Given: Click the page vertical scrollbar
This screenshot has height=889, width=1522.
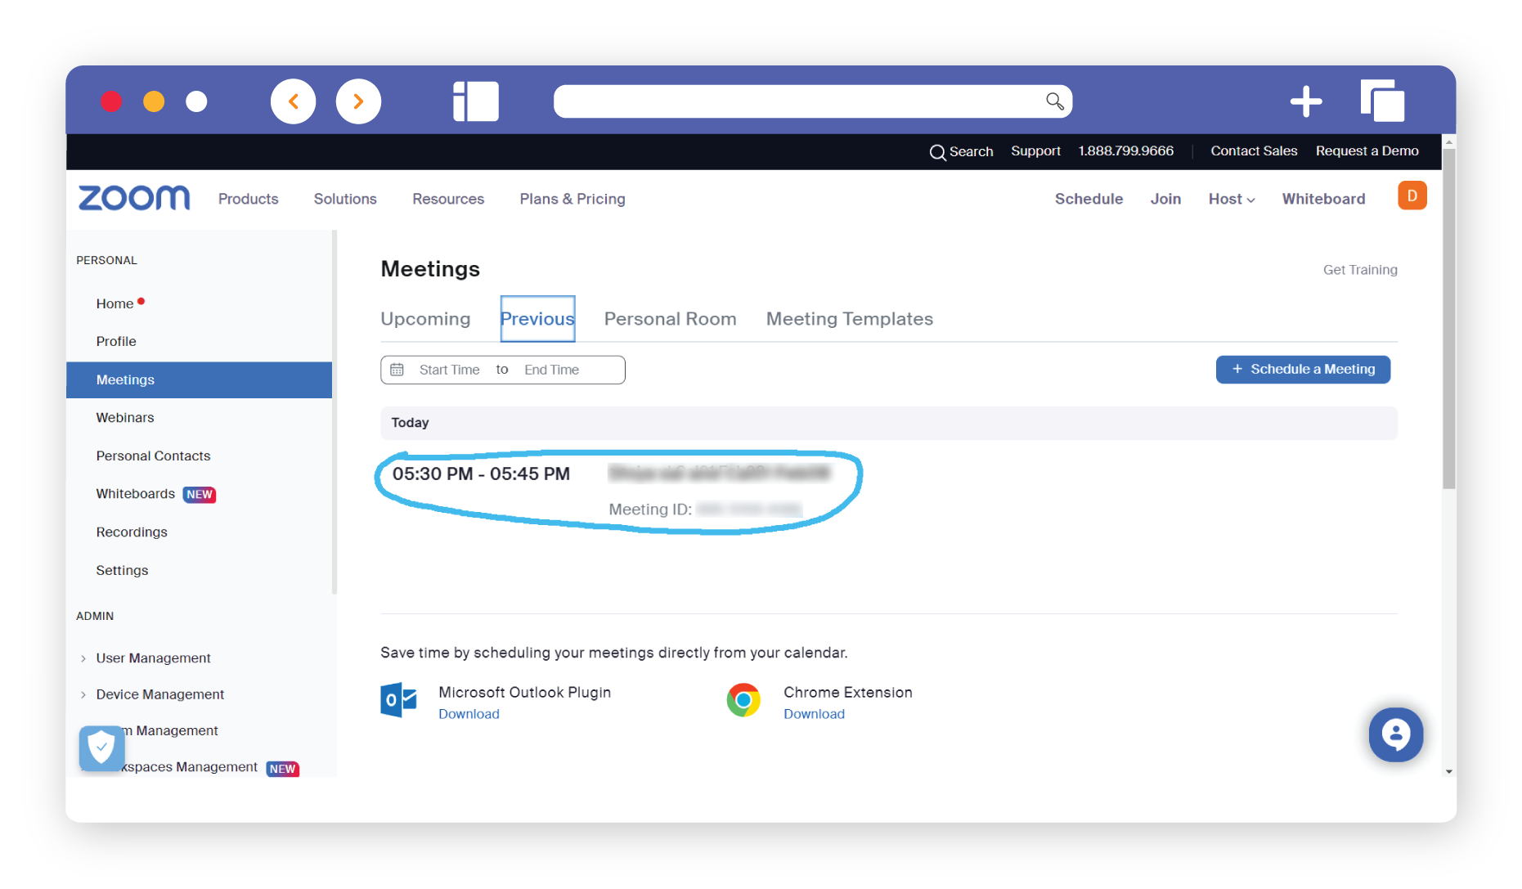Looking at the screenshot, I should click(1448, 327).
